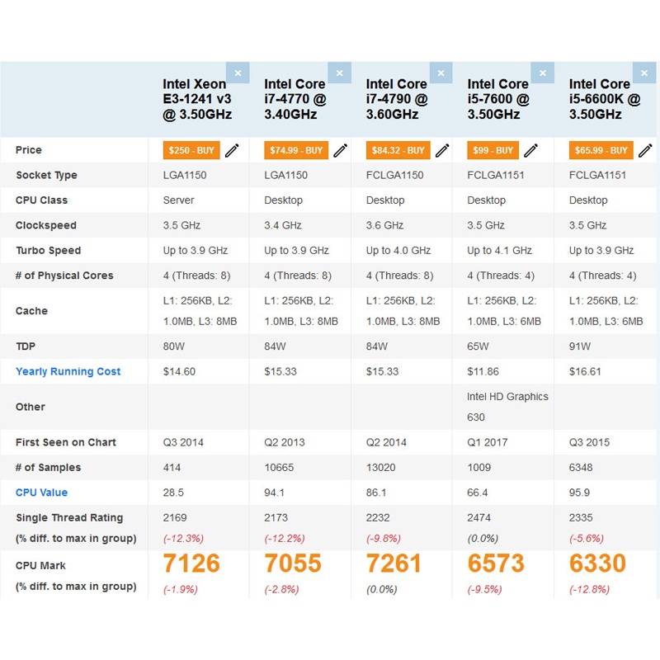This screenshot has height=660, width=660.
Task: Click the $250 - BUY button
Action: pyautogui.click(x=191, y=150)
